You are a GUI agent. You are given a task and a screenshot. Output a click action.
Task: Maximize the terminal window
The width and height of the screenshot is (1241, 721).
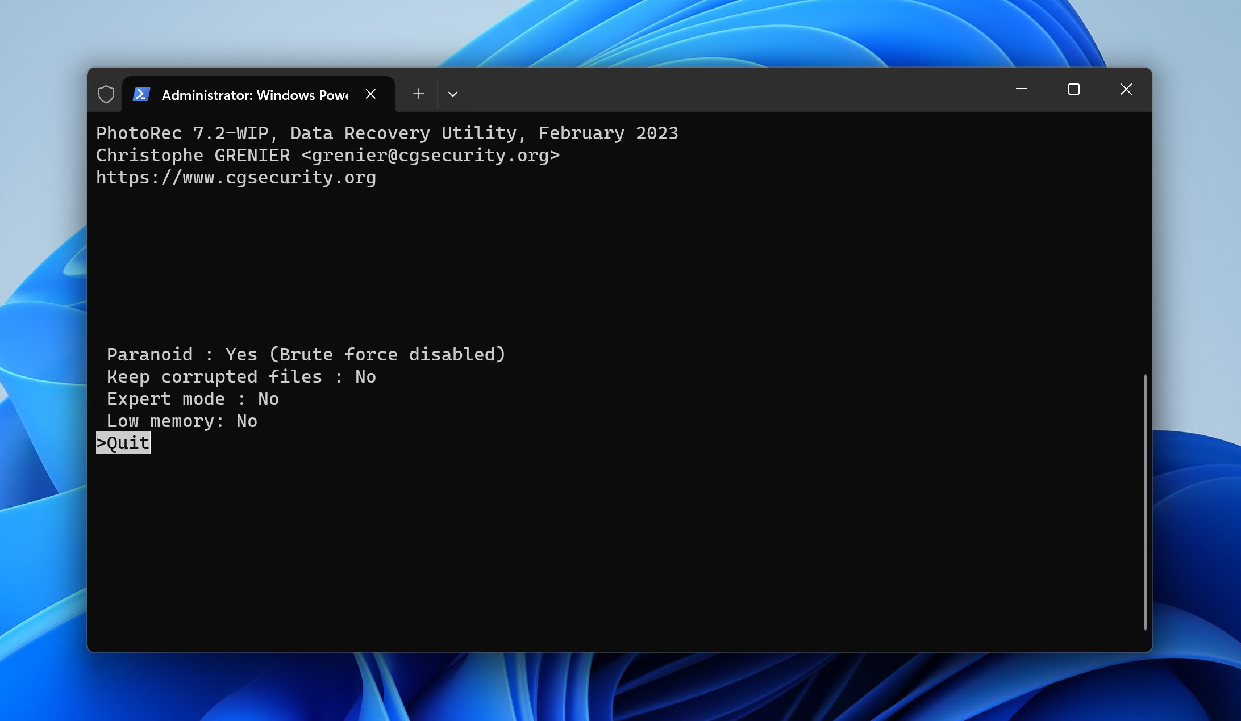coord(1074,89)
